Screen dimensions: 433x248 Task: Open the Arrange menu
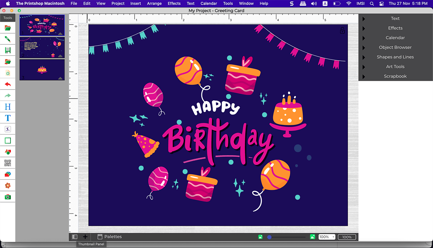click(154, 4)
